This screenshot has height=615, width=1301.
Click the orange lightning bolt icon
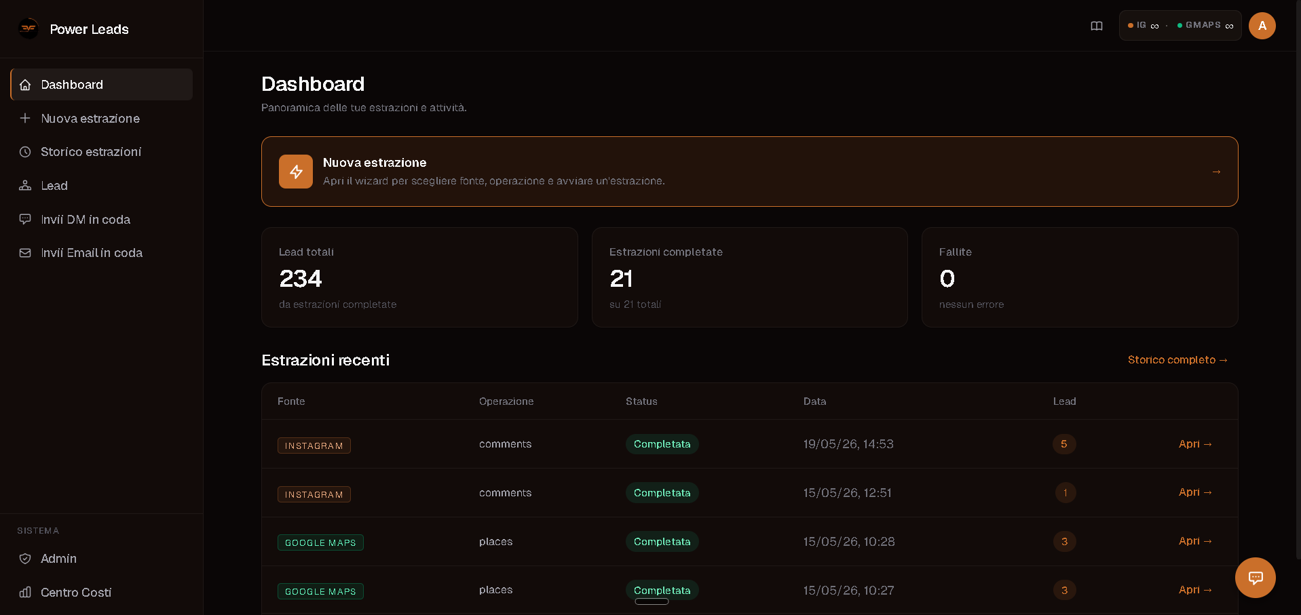click(296, 172)
